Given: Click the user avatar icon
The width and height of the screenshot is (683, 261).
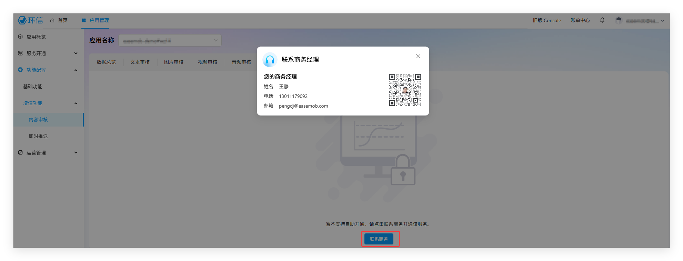Looking at the screenshot, I should pyautogui.click(x=619, y=21).
